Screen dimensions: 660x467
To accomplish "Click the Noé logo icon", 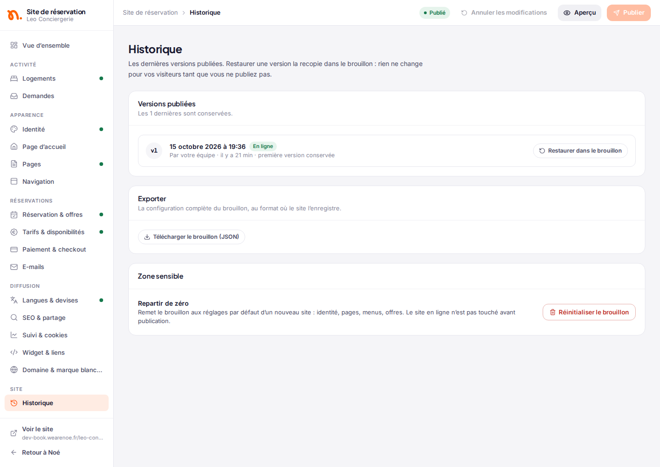I will (x=14, y=15).
